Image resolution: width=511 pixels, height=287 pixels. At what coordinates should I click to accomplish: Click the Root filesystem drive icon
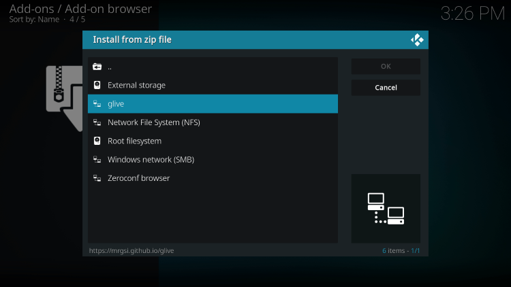click(x=97, y=141)
